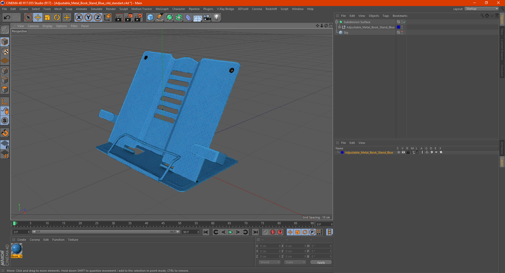Click the X position input field
The image size is (505, 273).
[x=270, y=246]
